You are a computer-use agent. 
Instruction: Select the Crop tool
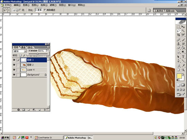pos(178,35)
